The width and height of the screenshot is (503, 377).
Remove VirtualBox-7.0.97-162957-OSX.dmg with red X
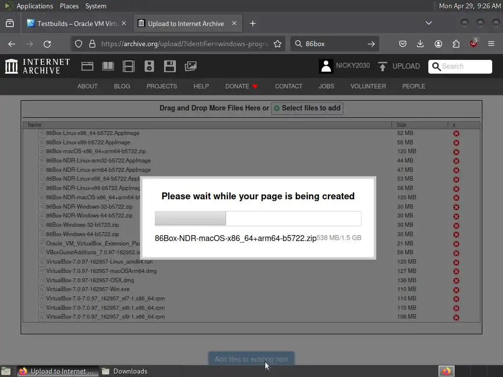click(456, 280)
